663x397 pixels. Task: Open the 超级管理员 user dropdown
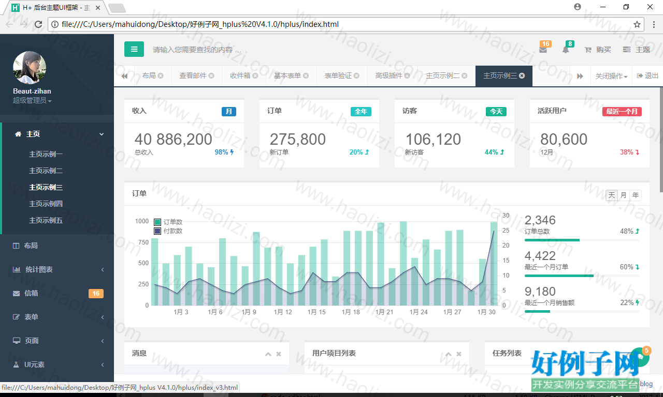coord(32,101)
